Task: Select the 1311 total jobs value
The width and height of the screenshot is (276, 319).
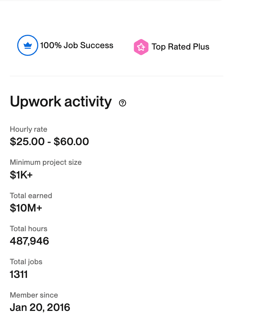Action: [x=19, y=274]
